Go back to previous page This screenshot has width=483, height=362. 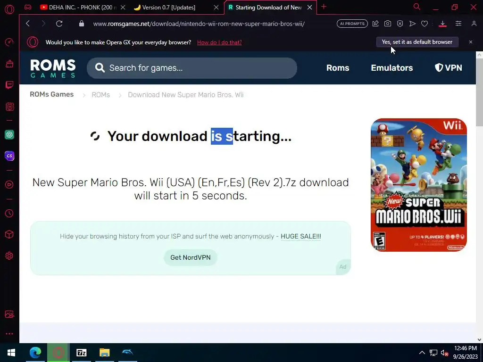click(28, 24)
